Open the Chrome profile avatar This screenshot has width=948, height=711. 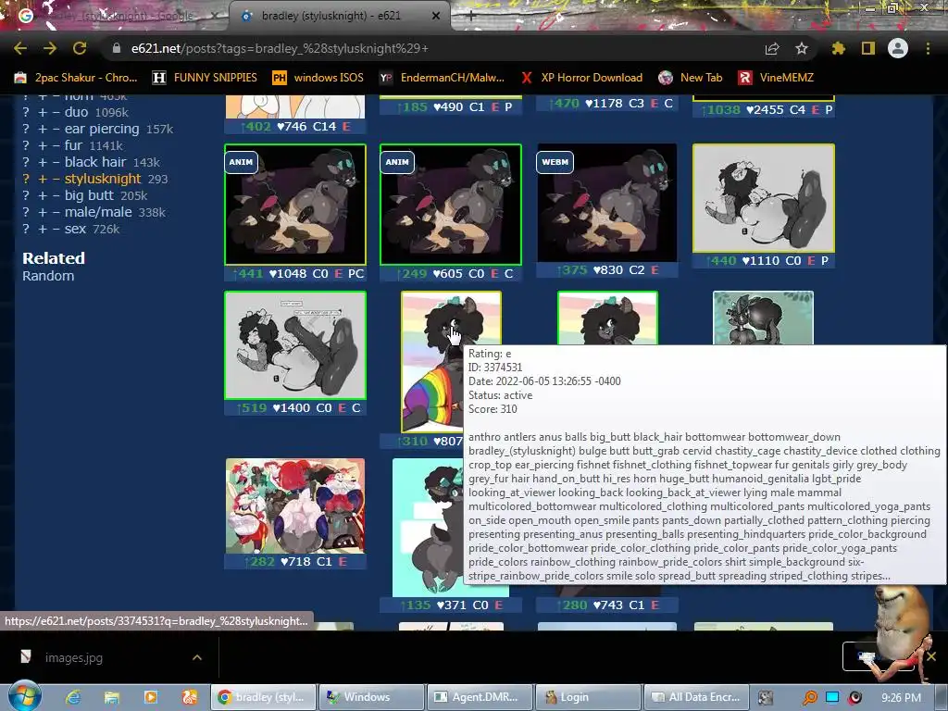[898, 48]
